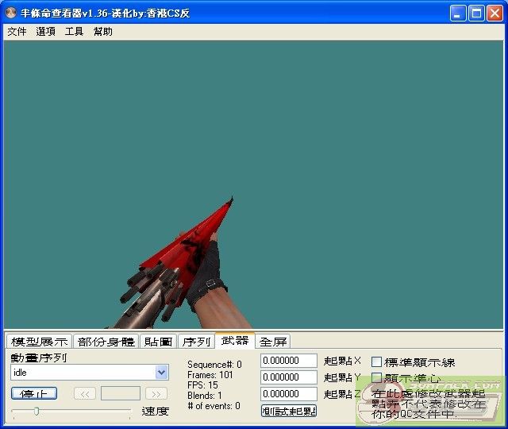The image size is (508, 429).
Task: Click the 測試起點 button
Action: pyautogui.click(x=289, y=412)
